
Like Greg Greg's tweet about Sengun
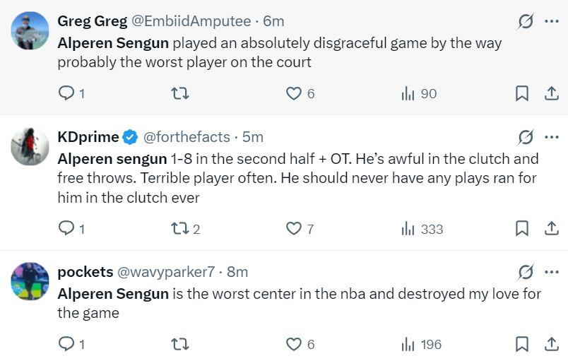[x=293, y=93]
